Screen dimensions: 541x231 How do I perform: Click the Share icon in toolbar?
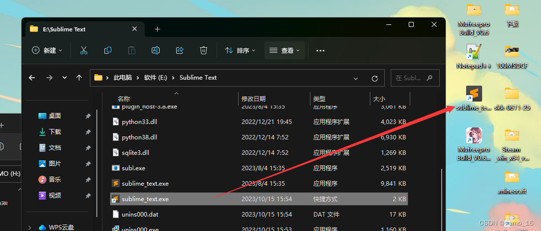(x=179, y=50)
